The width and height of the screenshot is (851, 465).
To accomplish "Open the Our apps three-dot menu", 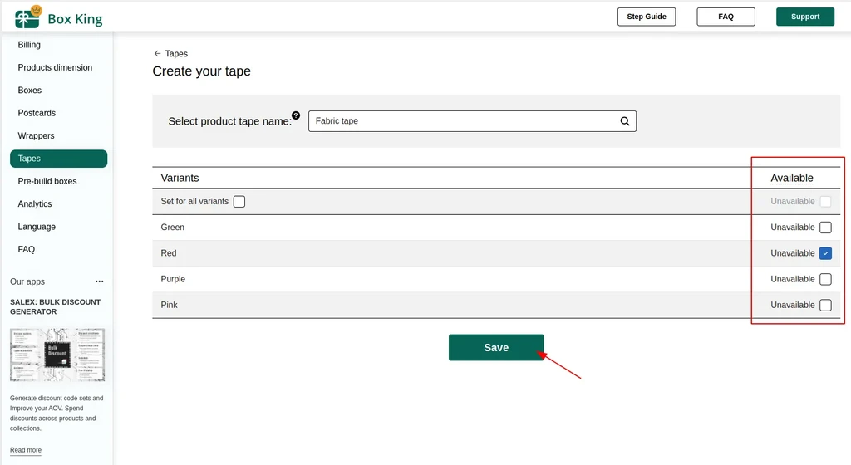I will [x=100, y=281].
